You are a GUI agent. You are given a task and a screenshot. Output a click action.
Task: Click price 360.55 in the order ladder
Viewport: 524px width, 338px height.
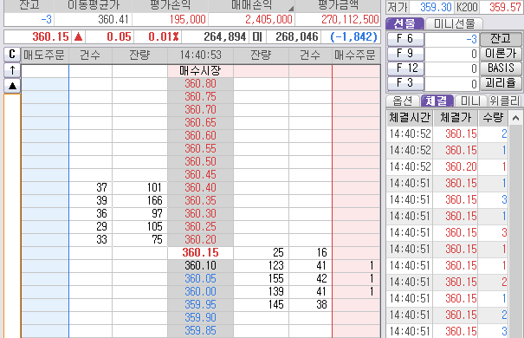[200, 149]
